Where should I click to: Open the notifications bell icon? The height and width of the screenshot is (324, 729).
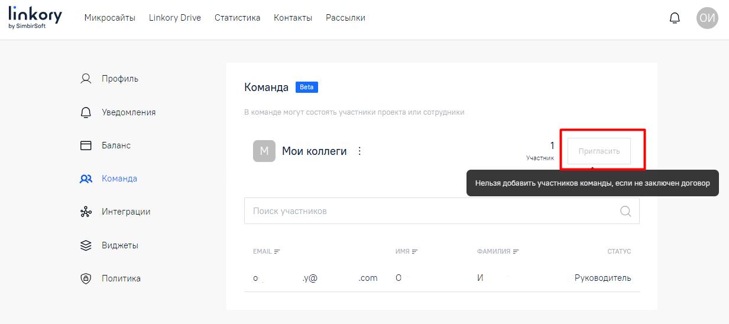click(x=675, y=18)
